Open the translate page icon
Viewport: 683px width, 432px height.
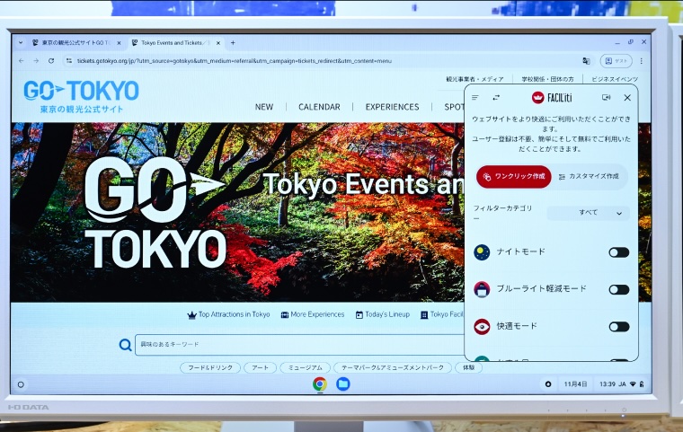click(586, 61)
